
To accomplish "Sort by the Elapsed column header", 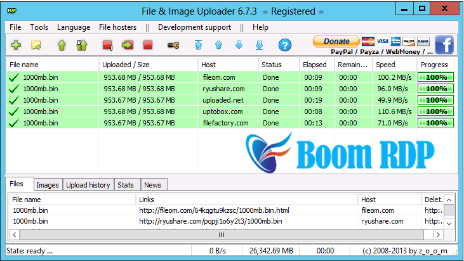I will point(317,65).
